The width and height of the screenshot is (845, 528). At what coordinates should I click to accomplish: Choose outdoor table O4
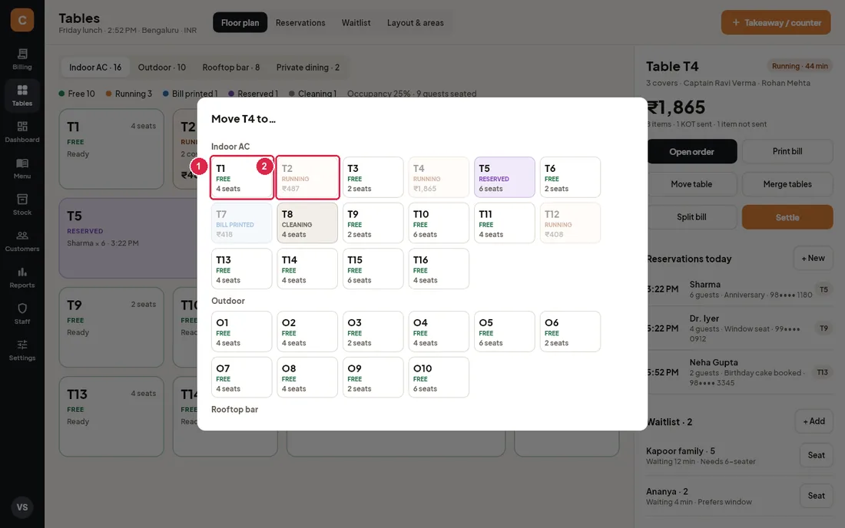pyautogui.click(x=439, y=332)
